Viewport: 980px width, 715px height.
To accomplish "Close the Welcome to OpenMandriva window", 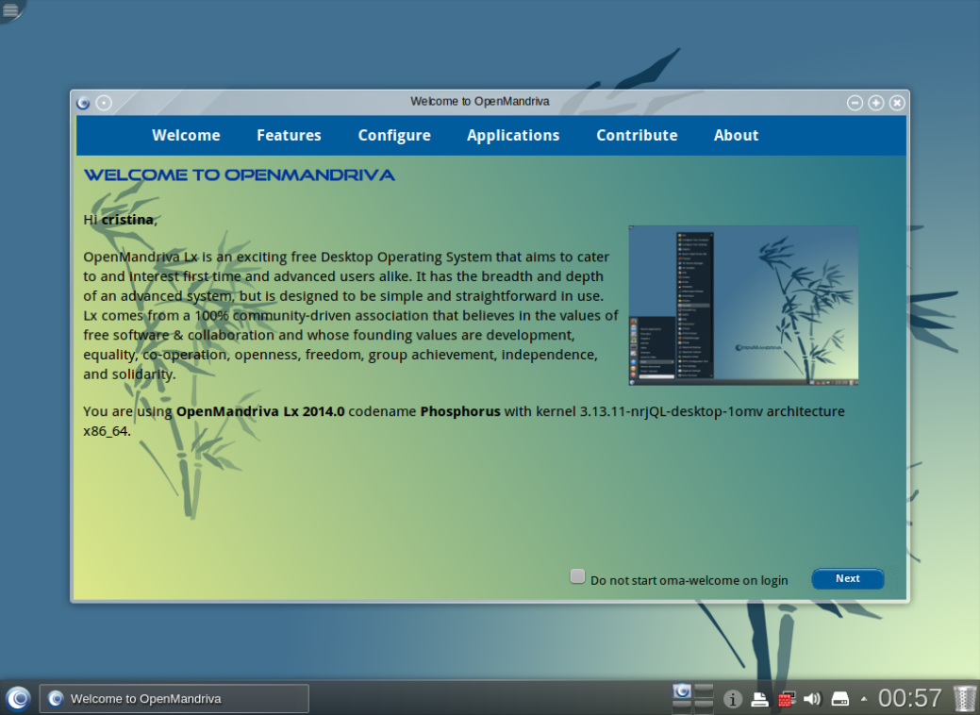I will [x=898, y=103].
